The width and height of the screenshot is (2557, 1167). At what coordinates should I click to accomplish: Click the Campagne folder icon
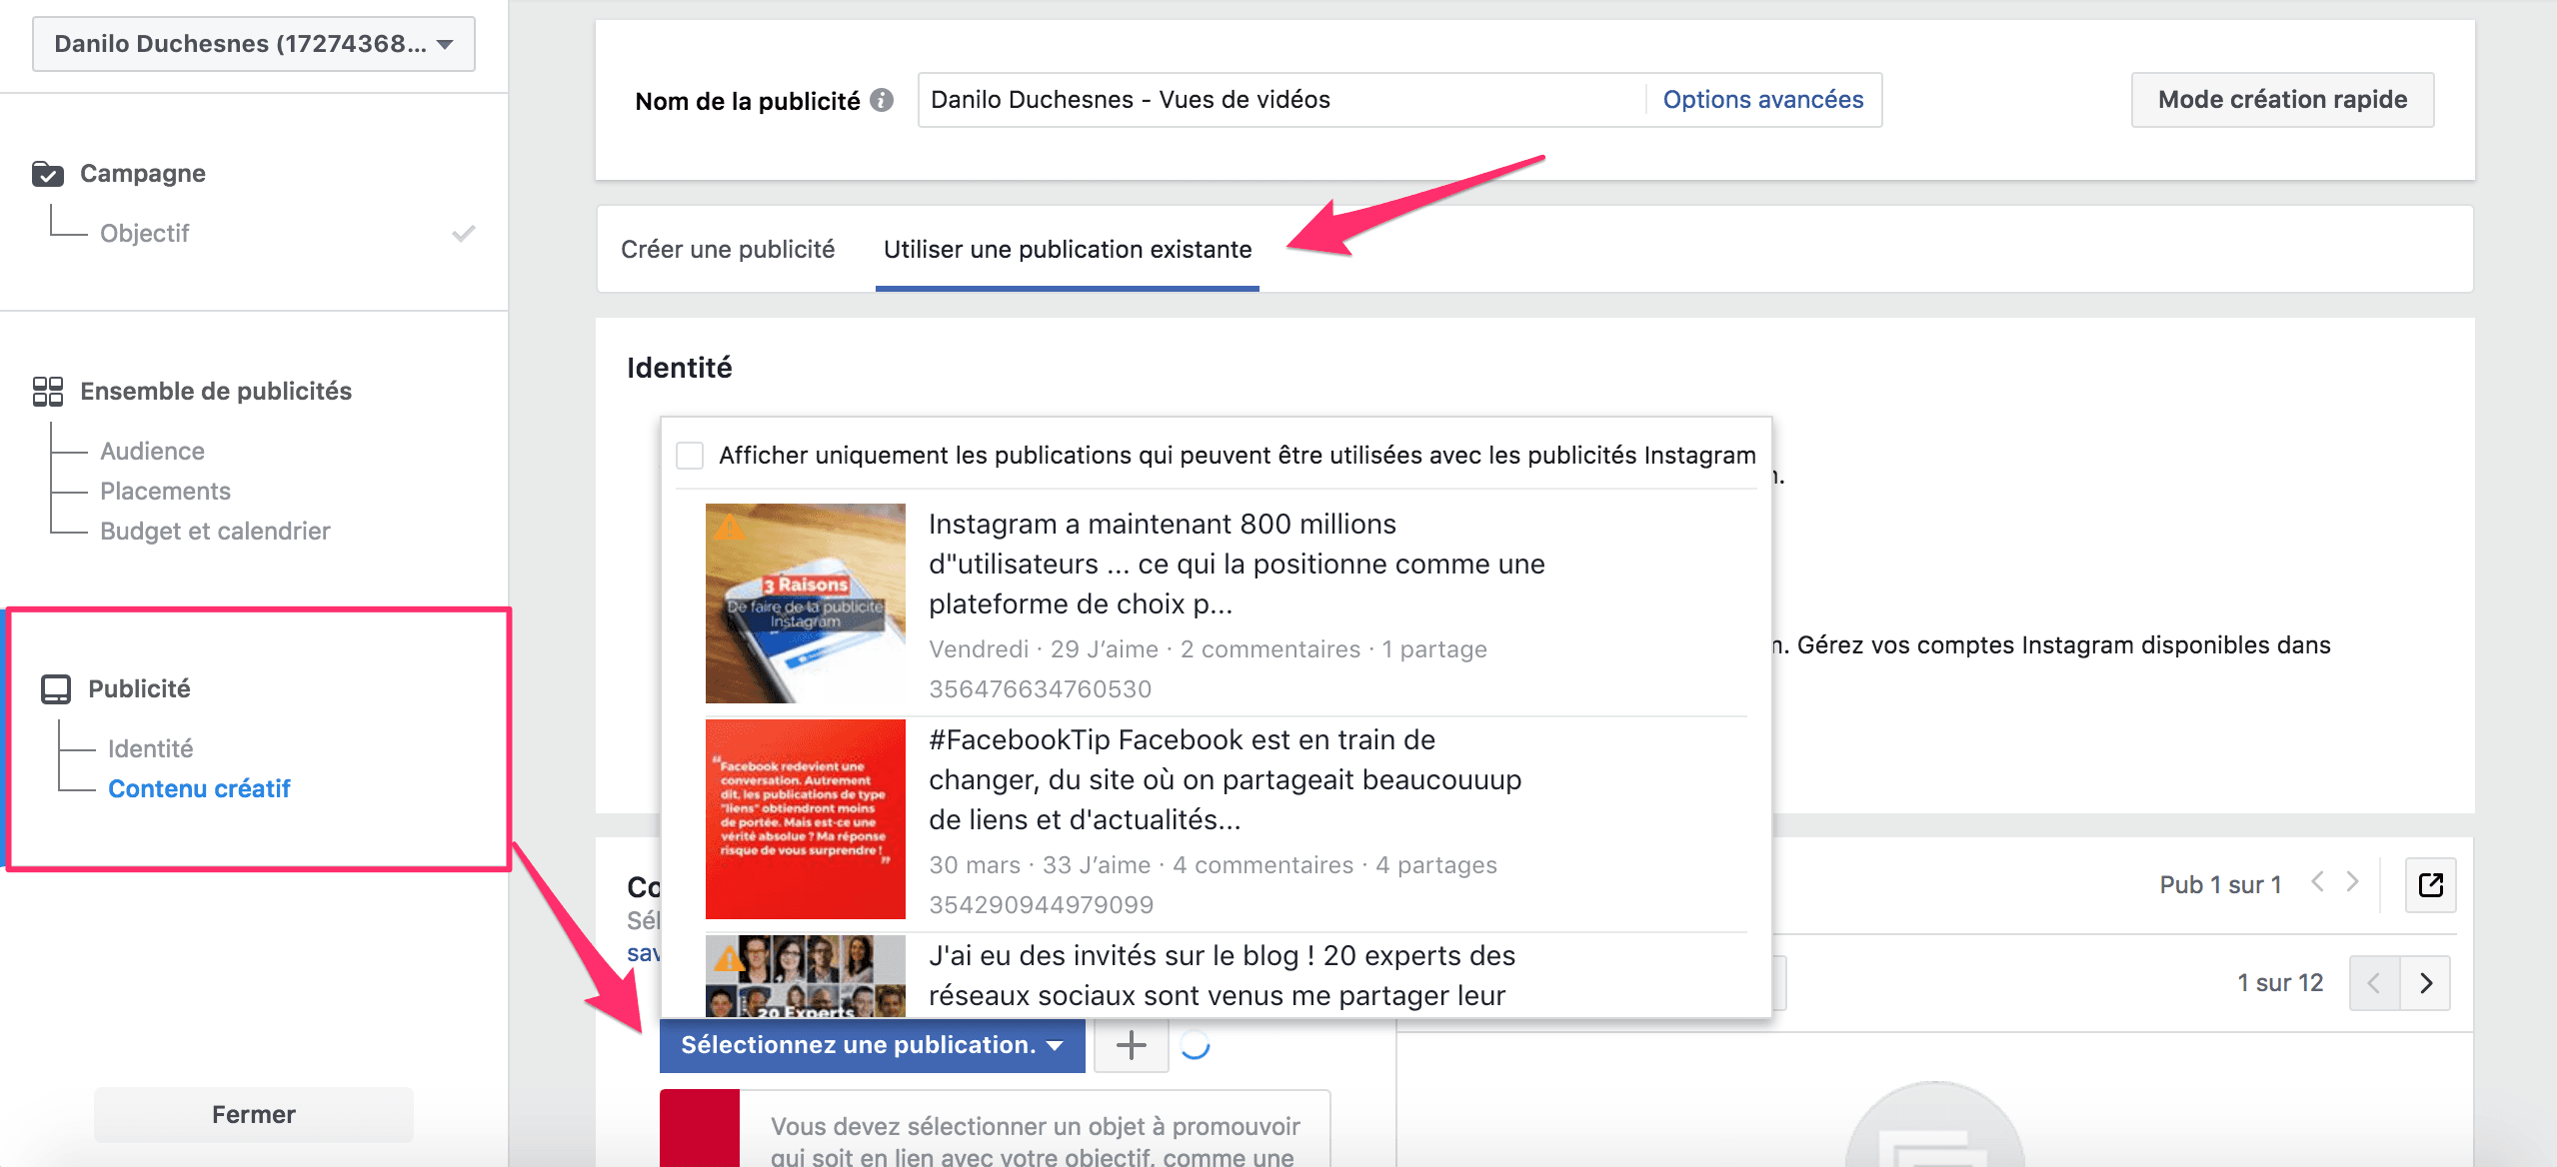[48, 174]
